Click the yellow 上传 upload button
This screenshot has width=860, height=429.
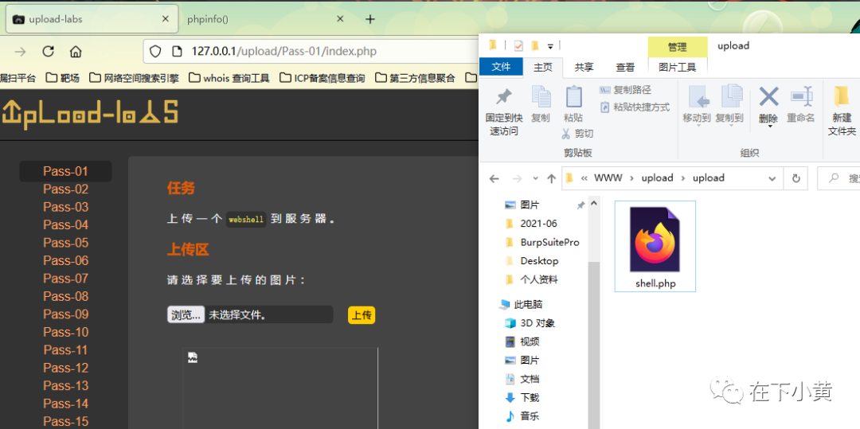(362, 315)
